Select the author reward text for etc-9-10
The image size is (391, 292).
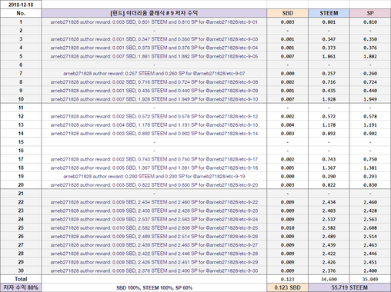click(154, 99)
